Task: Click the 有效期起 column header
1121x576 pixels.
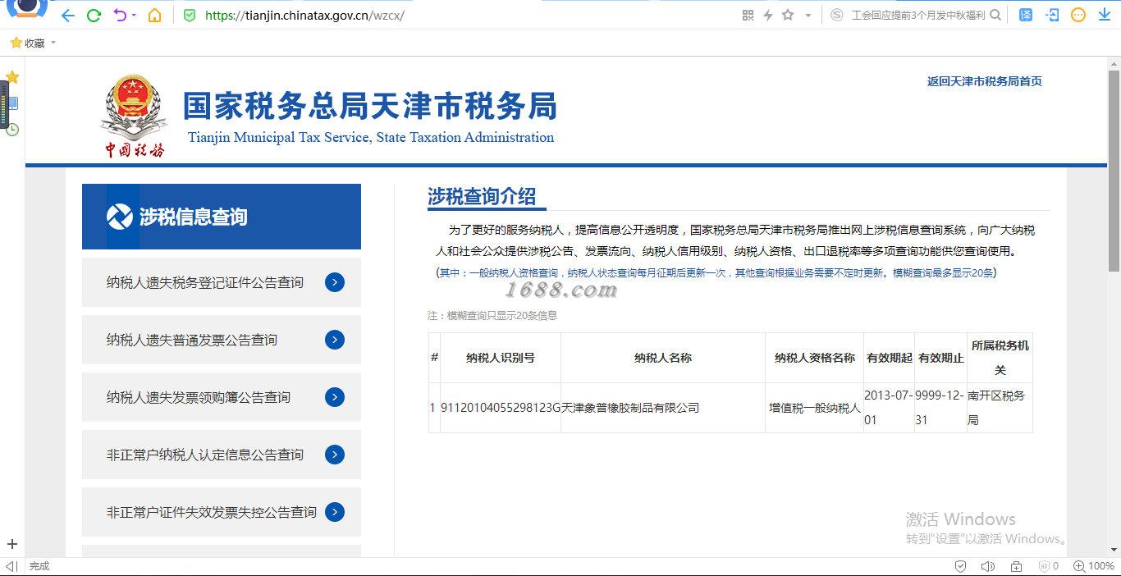Action: pyautogui.click(x=890, y=358)
